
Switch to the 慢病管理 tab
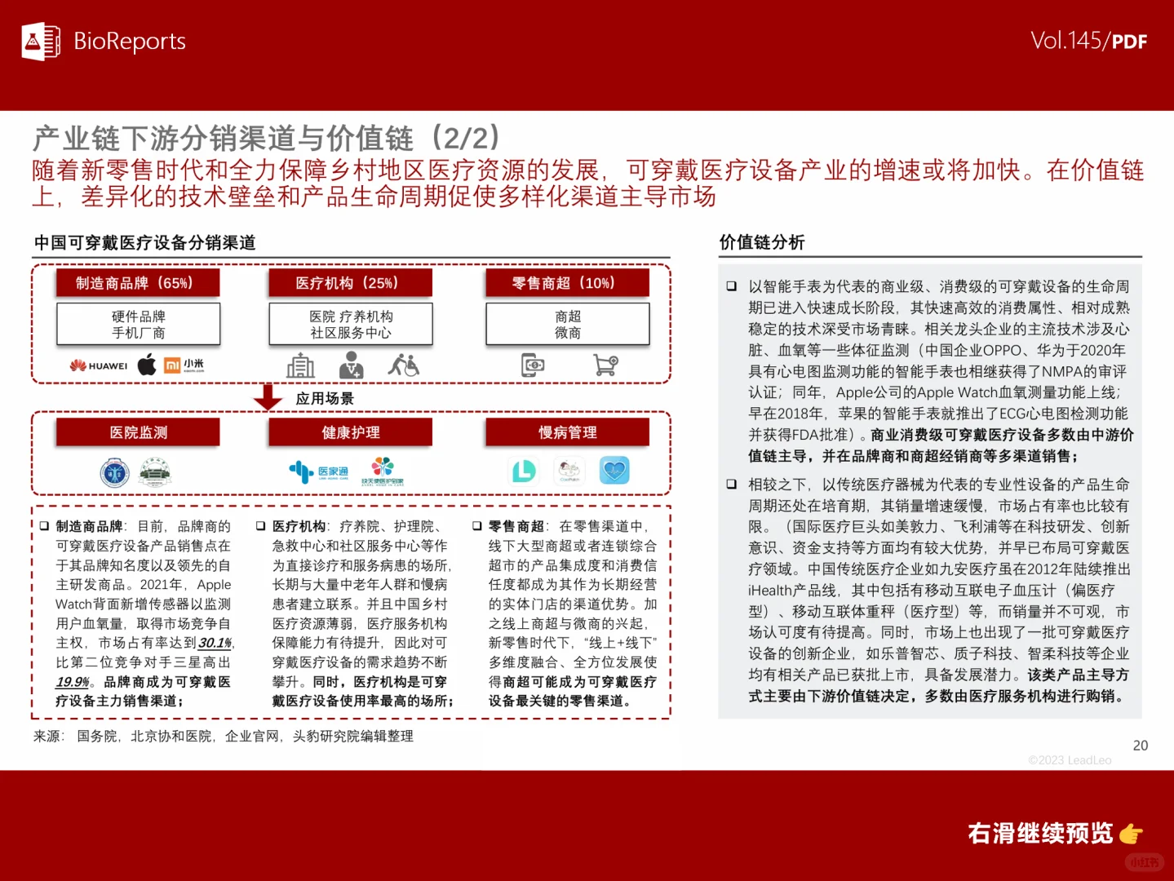[x=567, y=432]
